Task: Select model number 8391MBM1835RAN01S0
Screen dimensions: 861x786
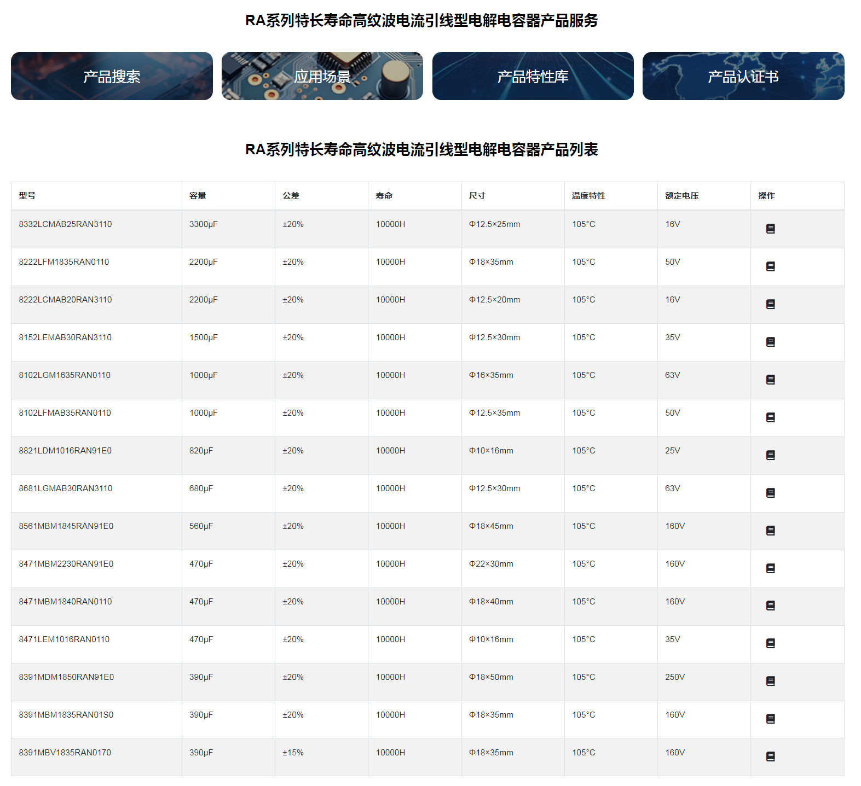Action: (66, 715)
